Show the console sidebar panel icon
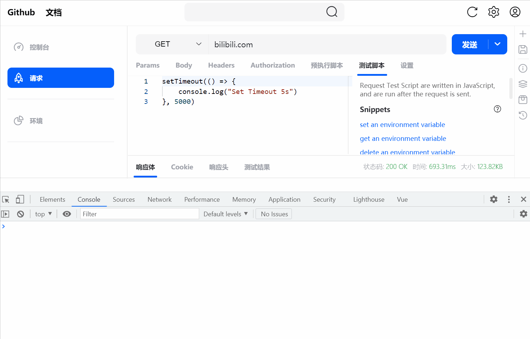The image size is (530, 339). click(5, 214)
